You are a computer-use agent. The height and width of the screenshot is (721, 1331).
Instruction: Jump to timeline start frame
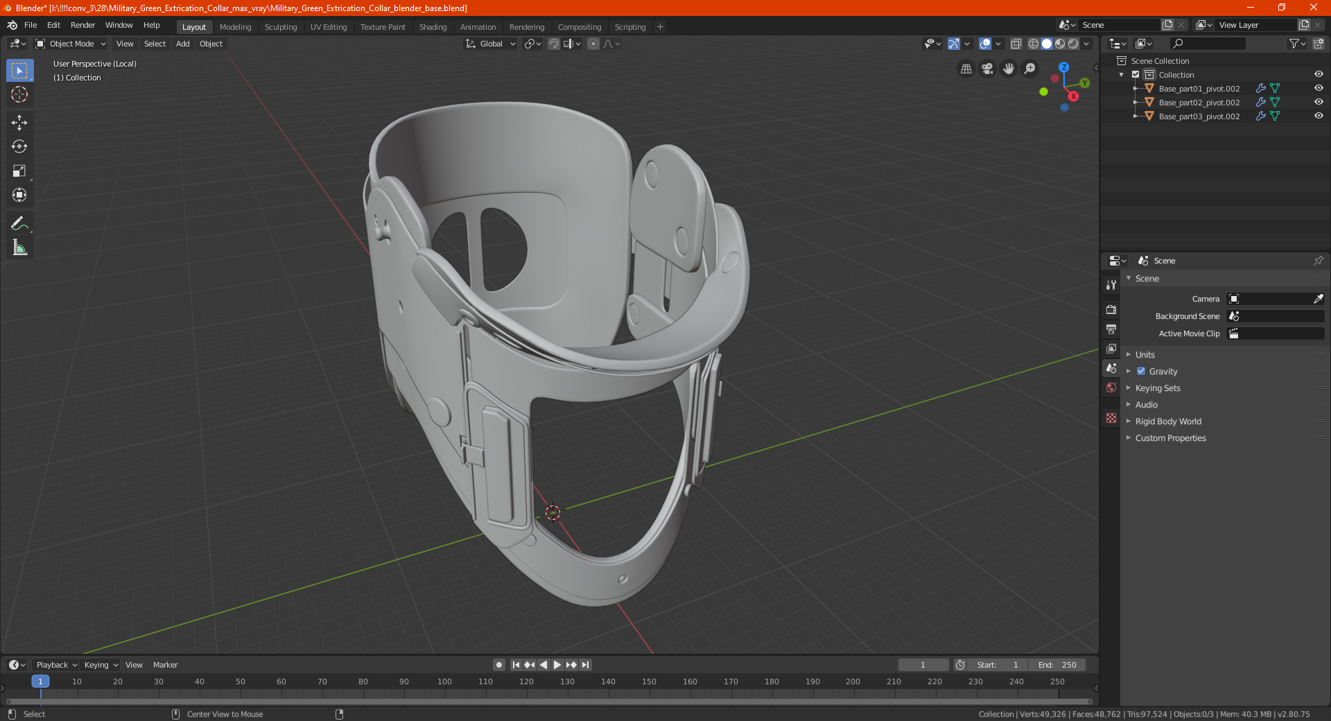click(516, 665)
